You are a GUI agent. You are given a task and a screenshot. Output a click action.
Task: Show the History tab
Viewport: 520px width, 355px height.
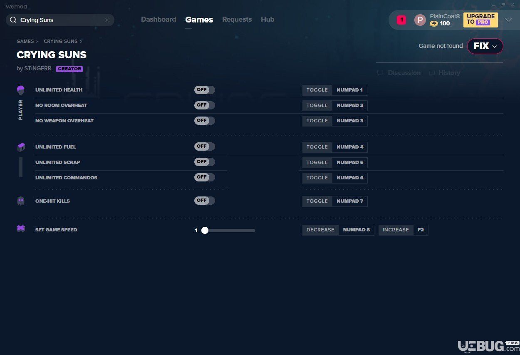(x=449, y=73)
